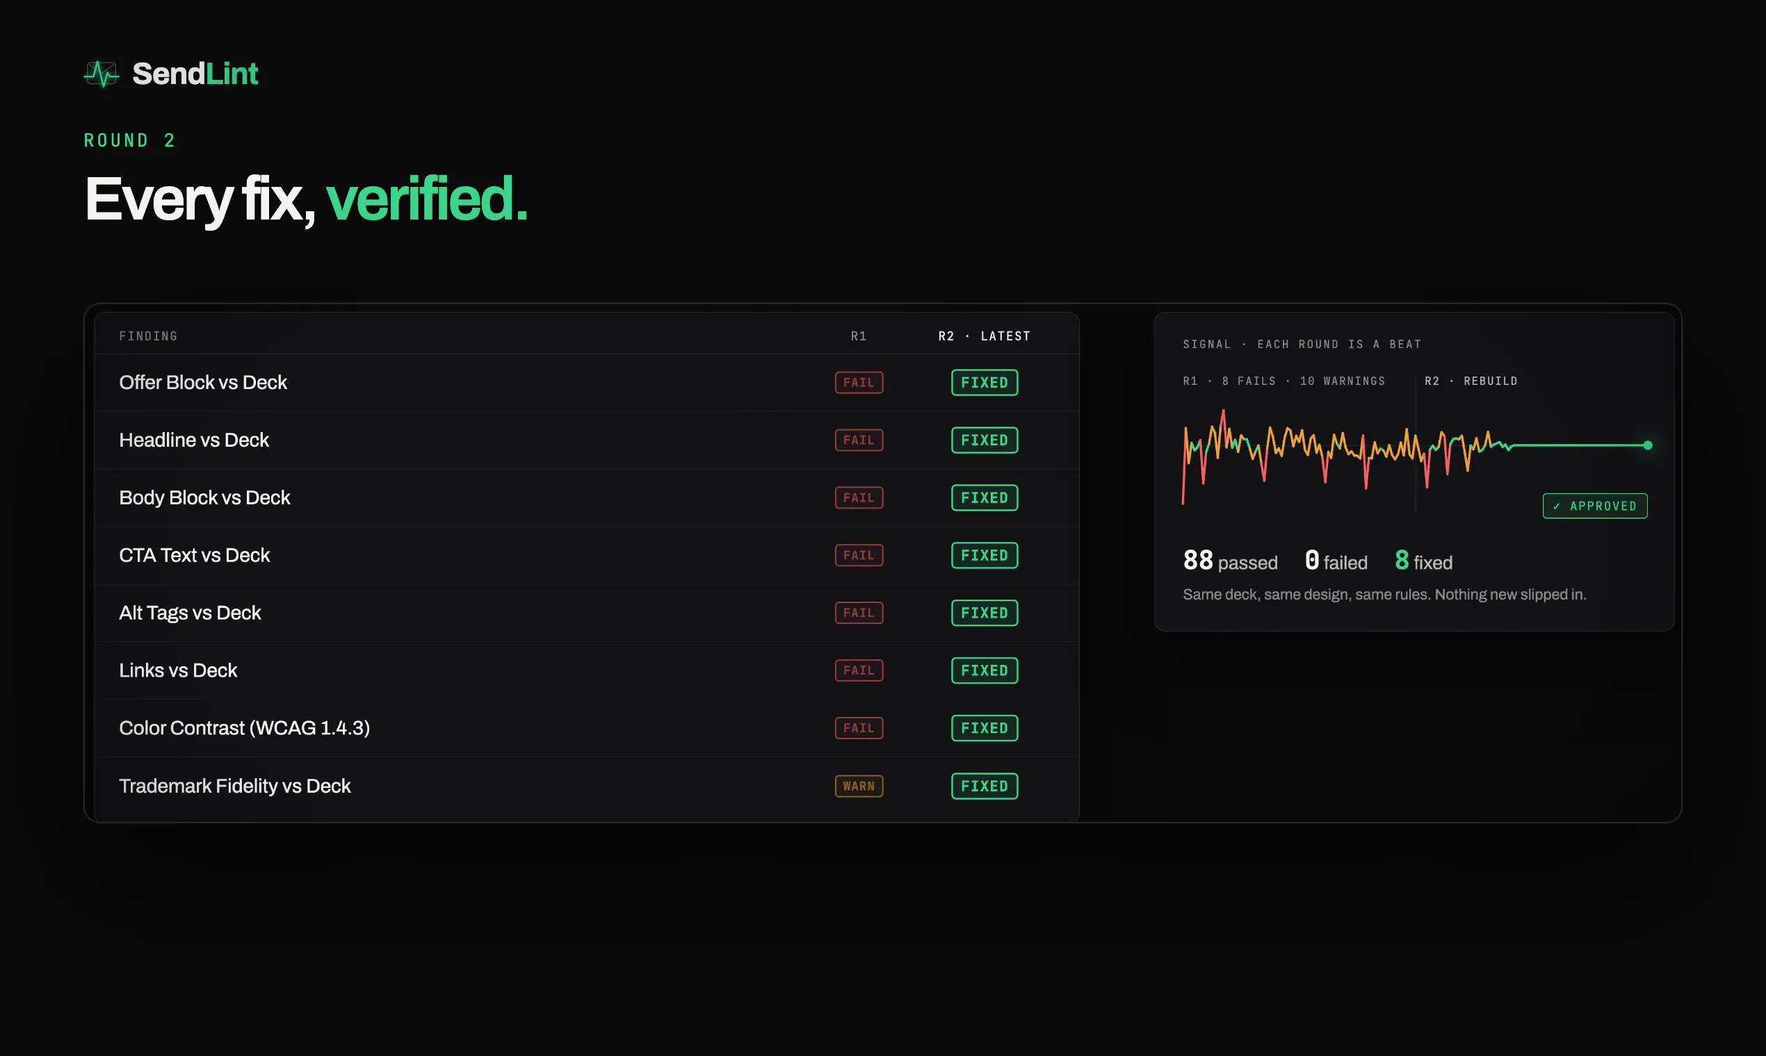Click the SendLint pulse logo icon

101,74
